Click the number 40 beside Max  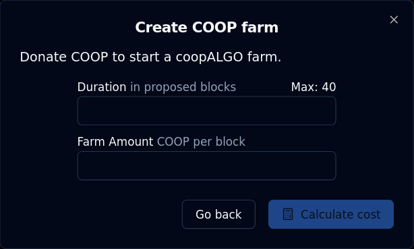tap(329, 87)
